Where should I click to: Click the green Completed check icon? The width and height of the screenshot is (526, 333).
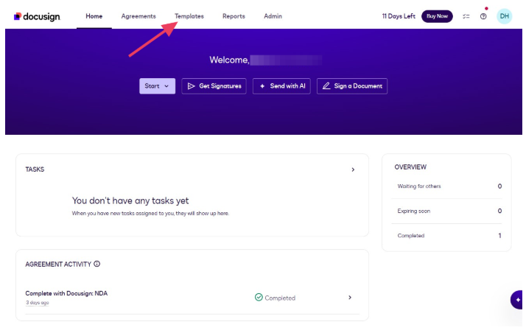[259, 297]
